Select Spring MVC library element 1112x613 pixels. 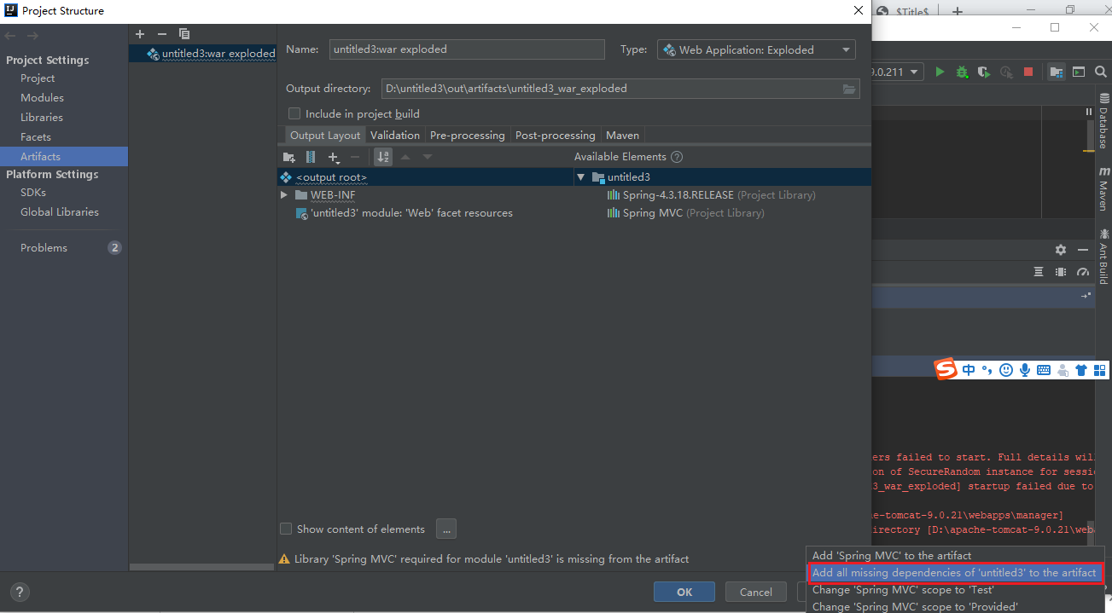[685, 213]
